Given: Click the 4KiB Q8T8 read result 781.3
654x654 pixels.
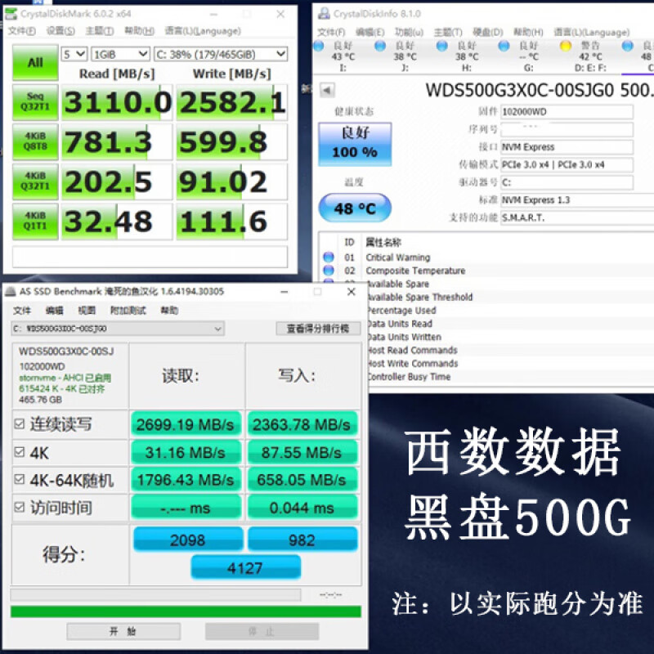Looking at the screenshot, I should tap(117, 141).
